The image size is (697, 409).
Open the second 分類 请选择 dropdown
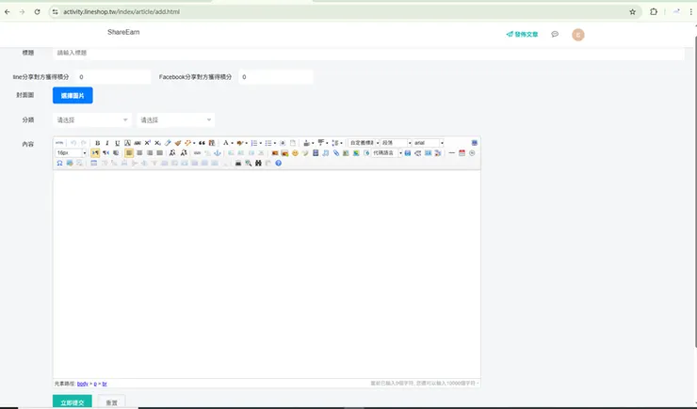(175, 119)
